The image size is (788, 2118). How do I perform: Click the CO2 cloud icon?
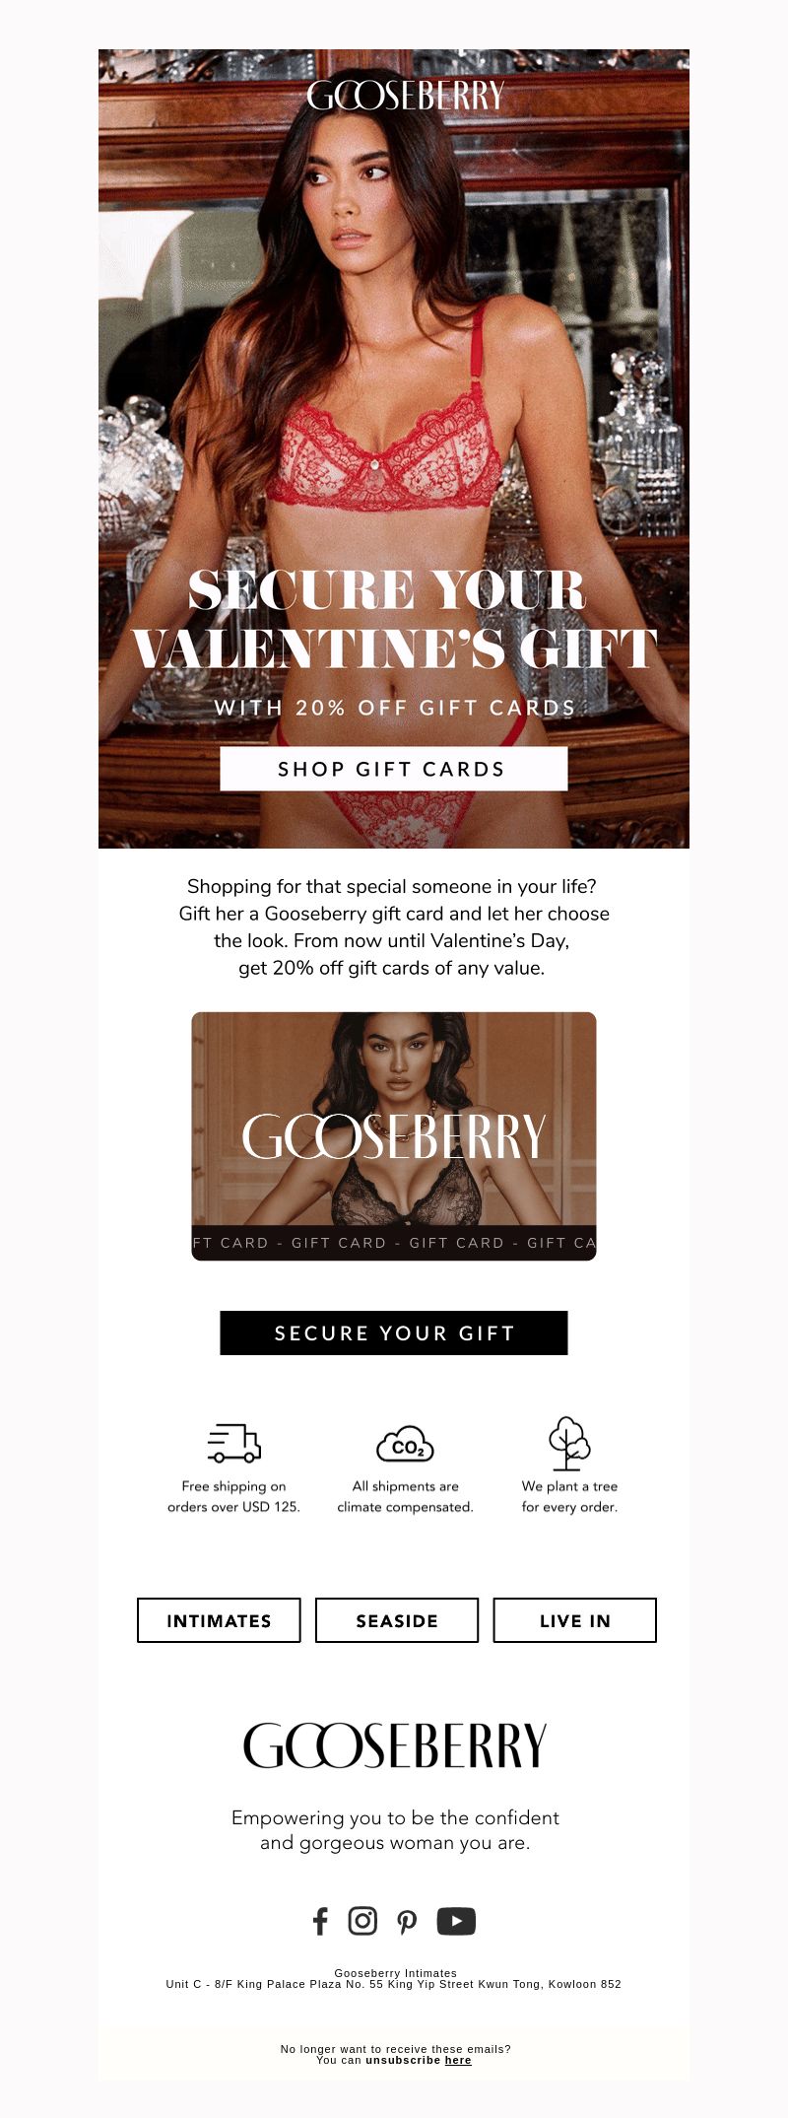pos(406,1444)
